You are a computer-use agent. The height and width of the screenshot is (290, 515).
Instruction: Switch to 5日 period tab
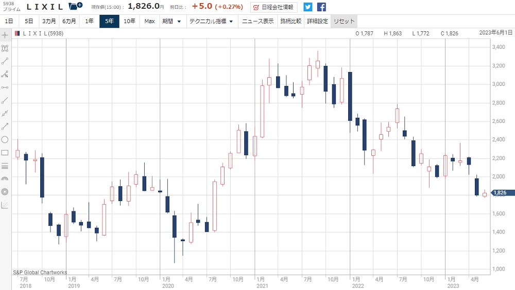[x=29, y=21]
